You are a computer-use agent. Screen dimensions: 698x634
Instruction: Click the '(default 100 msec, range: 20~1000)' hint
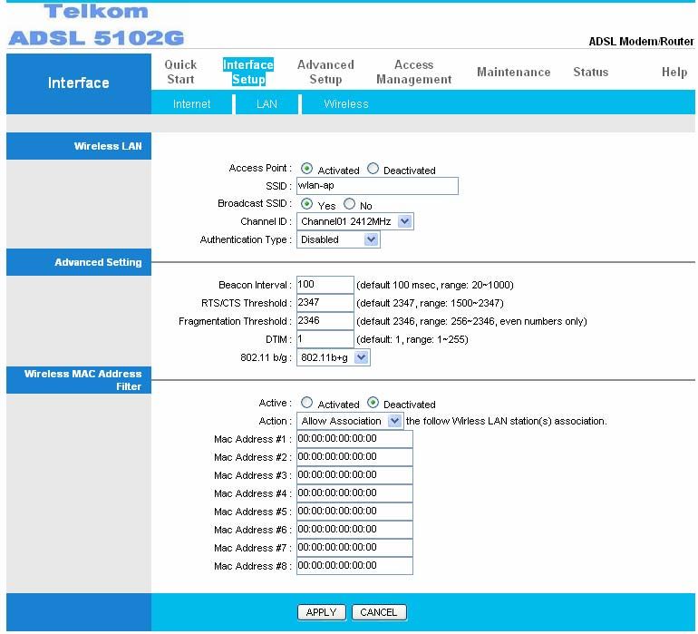(x=435, y=285)
